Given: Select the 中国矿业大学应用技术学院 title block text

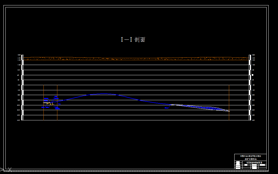Looking at the screenshot, I should [x=250, y=156].
